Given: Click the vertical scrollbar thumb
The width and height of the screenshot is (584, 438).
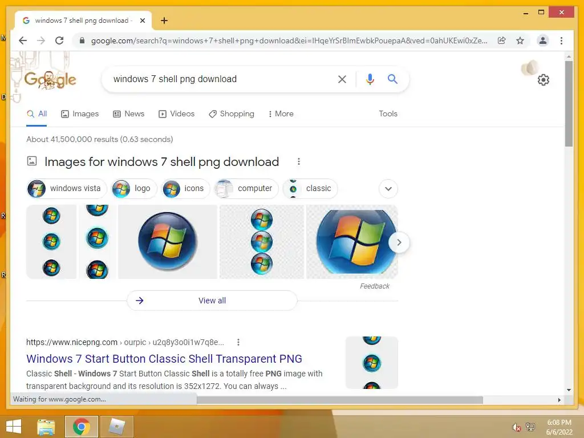Looking at the screenshot, I should tap(569, 104).
